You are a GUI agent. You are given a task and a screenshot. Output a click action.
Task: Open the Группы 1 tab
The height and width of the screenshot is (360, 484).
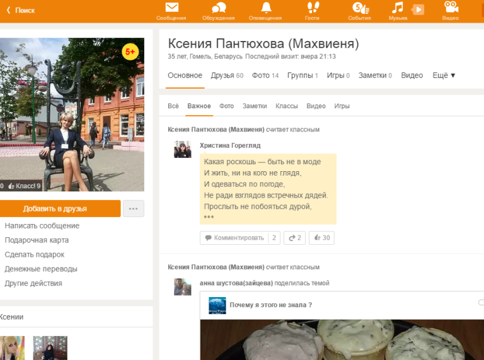pos(302,76)
